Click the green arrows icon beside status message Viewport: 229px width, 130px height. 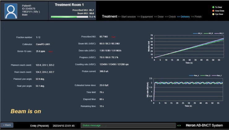tap(179, 125)
